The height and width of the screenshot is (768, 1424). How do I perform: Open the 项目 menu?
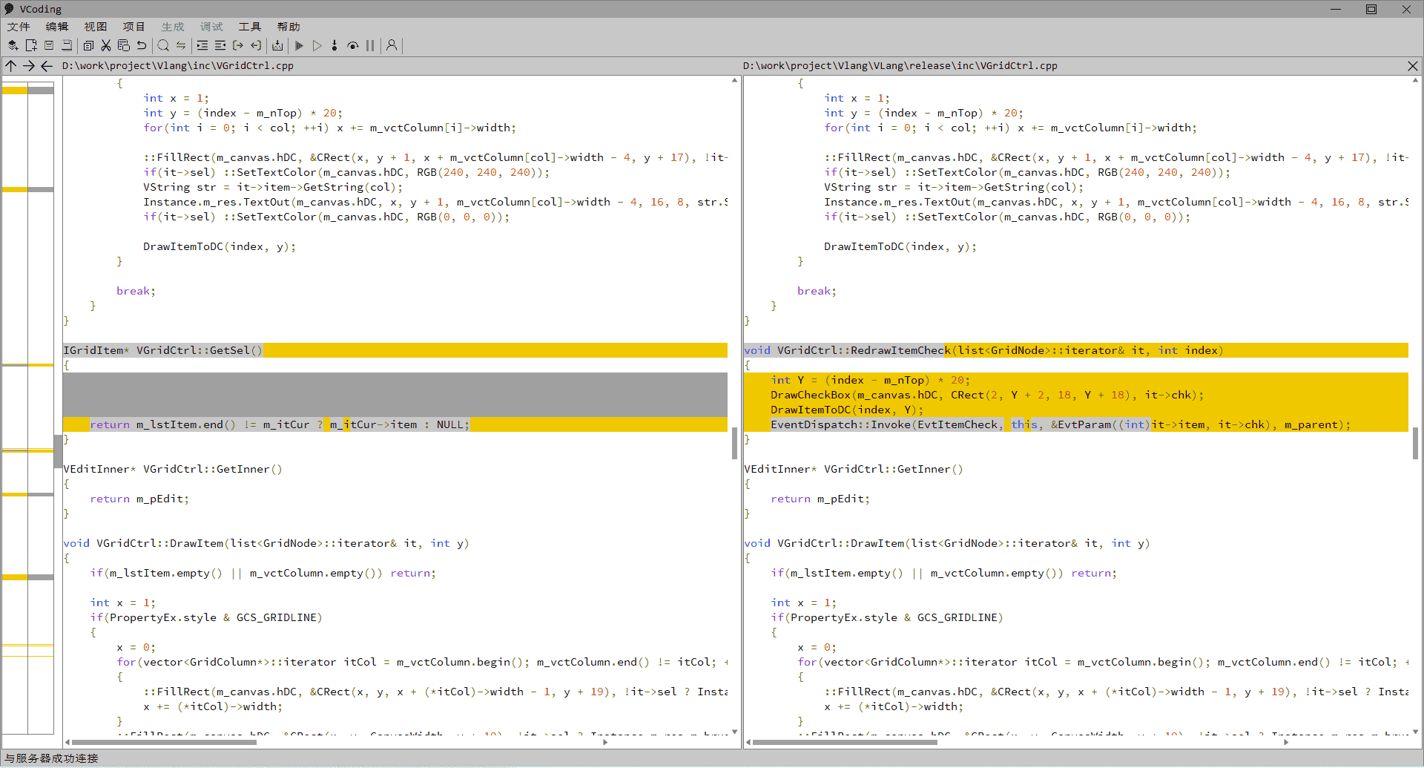coord(134,27)
